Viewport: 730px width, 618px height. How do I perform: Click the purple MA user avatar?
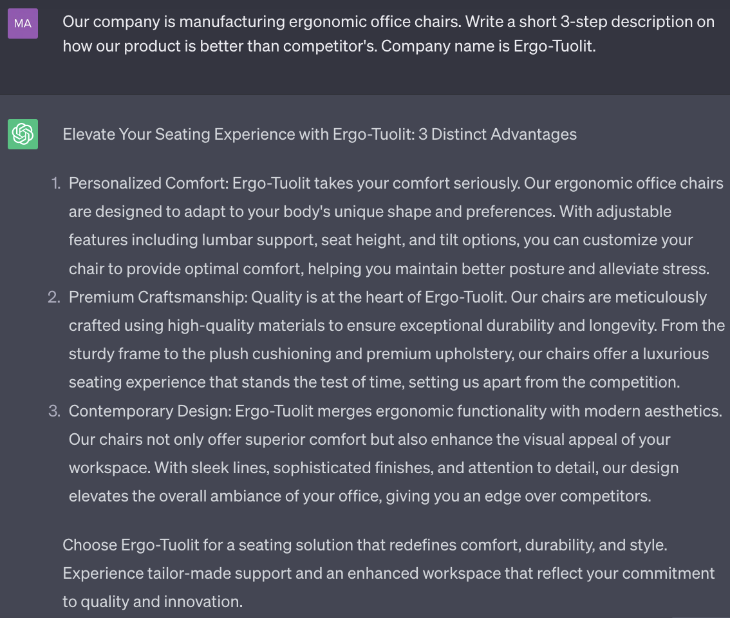(23, 24)
